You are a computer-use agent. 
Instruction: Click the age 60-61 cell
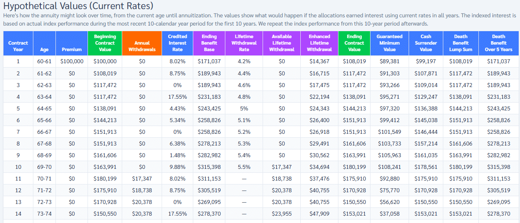point(44,61)
